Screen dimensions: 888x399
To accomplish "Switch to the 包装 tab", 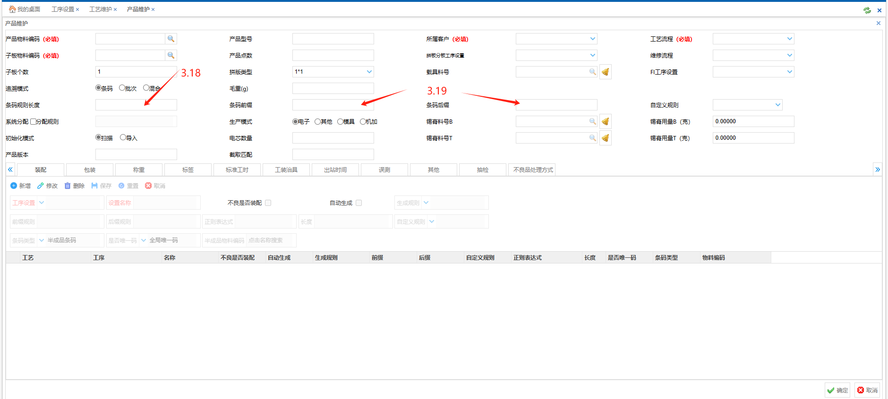I will click(90, 170).
